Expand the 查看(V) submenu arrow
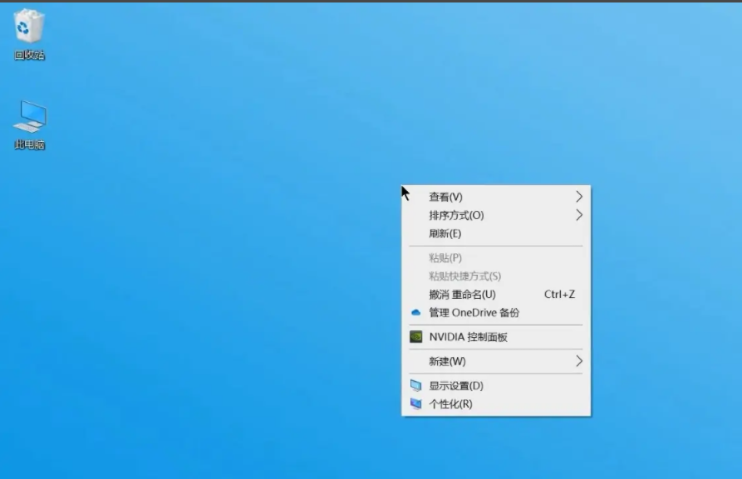This screenshot has width=742, height=479. coord(578,197)
